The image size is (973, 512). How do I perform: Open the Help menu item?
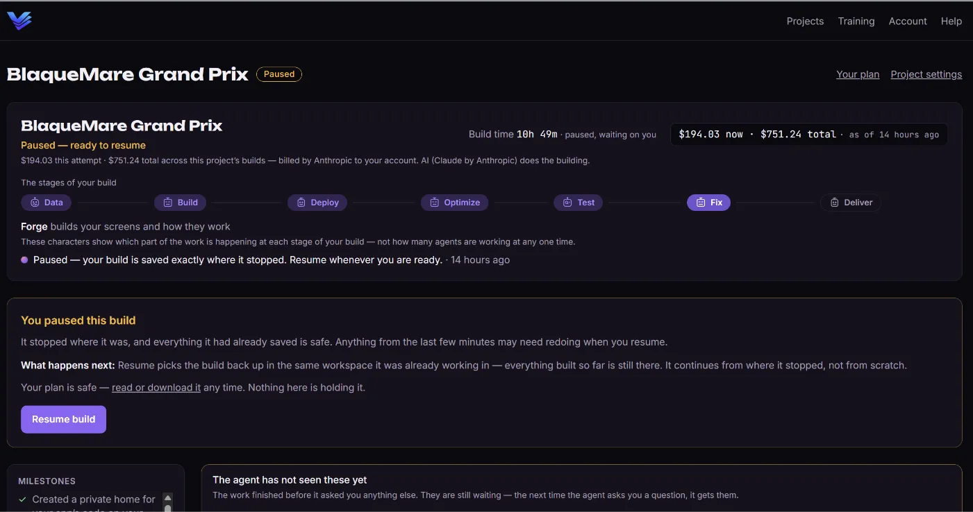point(951,21)
